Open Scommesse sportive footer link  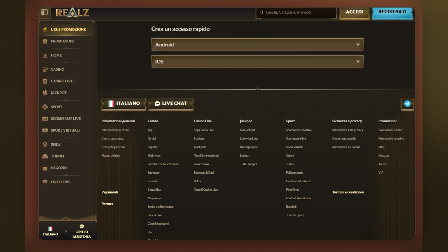point(299,130)
